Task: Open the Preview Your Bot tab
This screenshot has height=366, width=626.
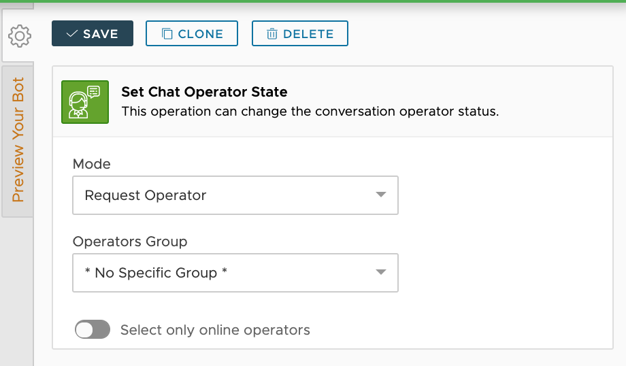Action: 18,140
